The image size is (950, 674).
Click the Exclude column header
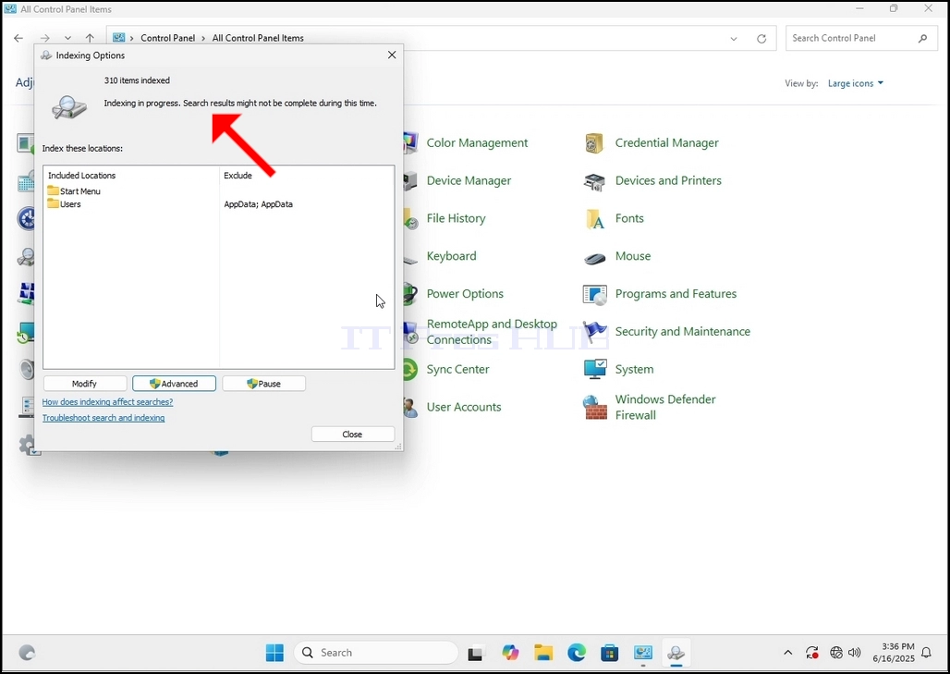click(237, 175)
